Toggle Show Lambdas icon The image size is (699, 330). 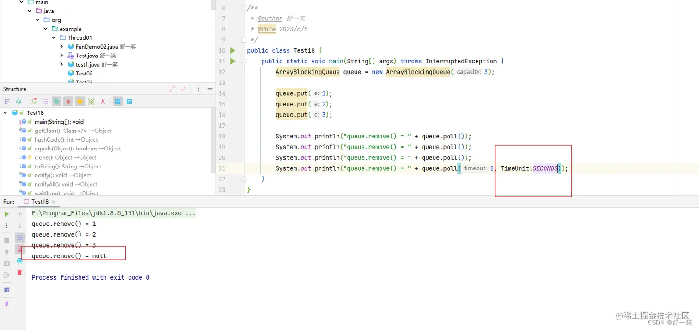tap(103, 101)
